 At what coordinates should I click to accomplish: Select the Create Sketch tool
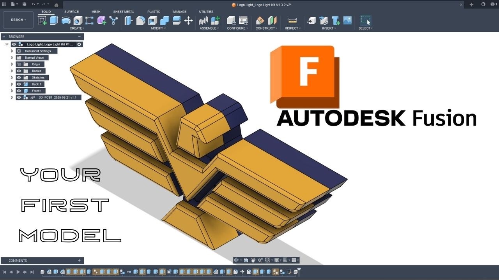42,20
